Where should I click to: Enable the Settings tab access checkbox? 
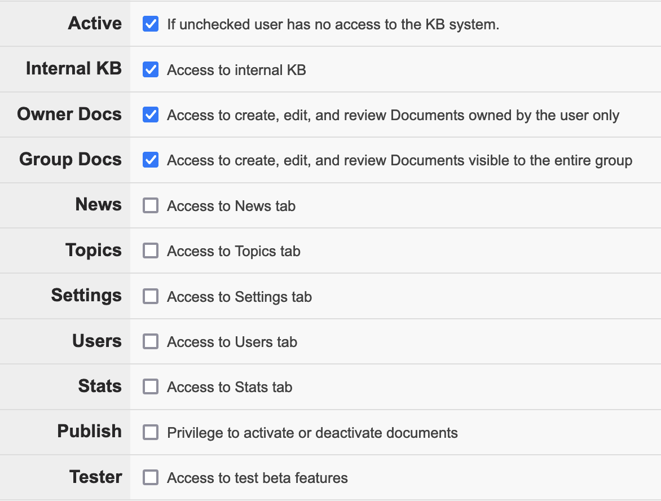click(x=151, y=296)
